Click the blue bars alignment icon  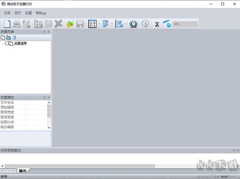(120, 24)
